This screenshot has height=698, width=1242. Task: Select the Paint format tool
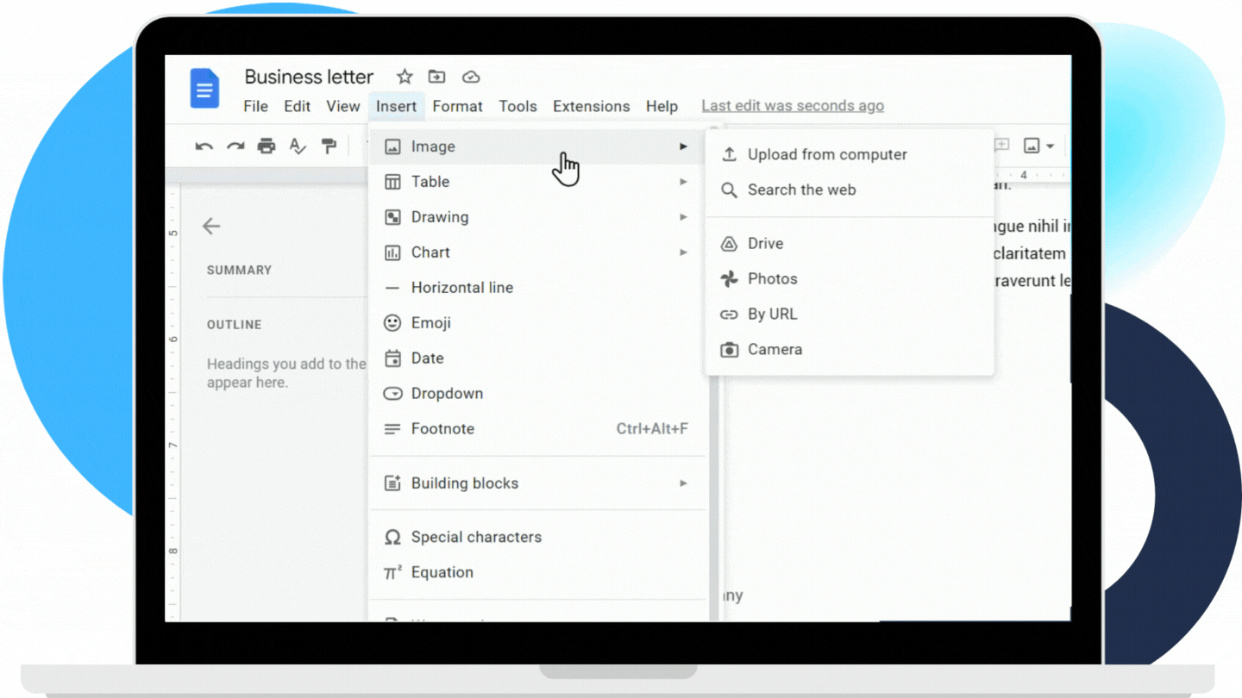click(x=329, y=145)
